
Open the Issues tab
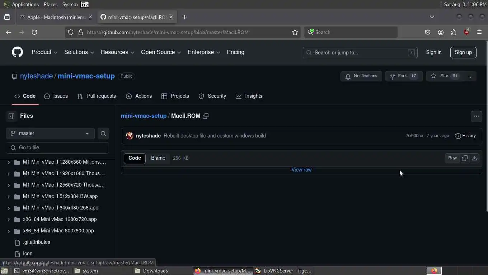tap(56, 96)
